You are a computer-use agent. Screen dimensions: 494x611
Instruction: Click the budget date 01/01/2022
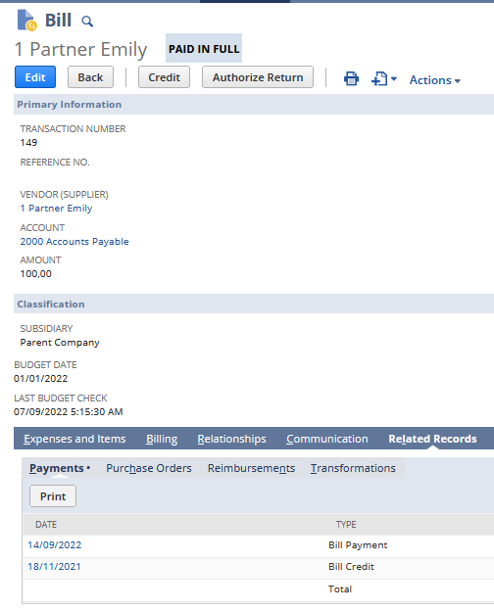(x=40, y=378)
